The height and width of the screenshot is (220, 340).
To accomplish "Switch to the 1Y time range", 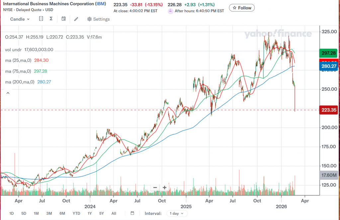I will point(90,213).
